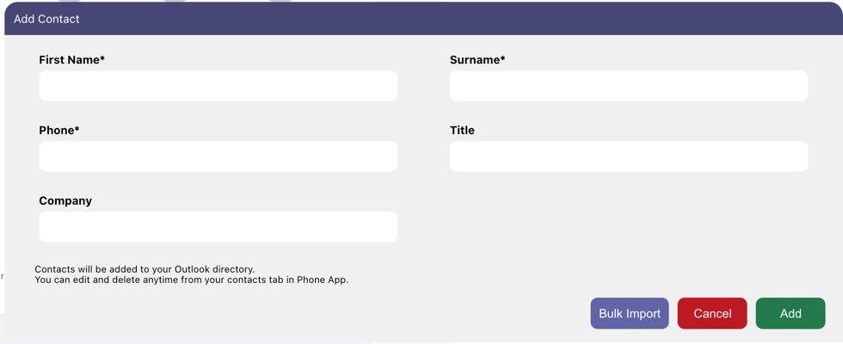Image resolution: width=843 pixels, height=344 pixels.
Task: Click the required asterisk beside Phone
Action: point(77,130)
